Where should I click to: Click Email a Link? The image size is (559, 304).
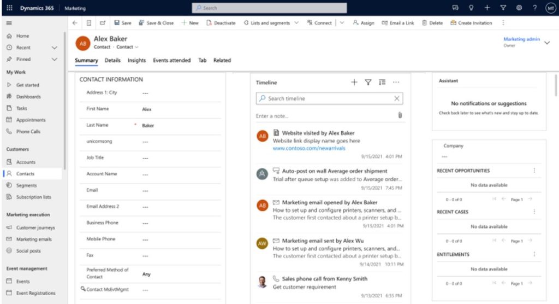(x=398, y=23)
